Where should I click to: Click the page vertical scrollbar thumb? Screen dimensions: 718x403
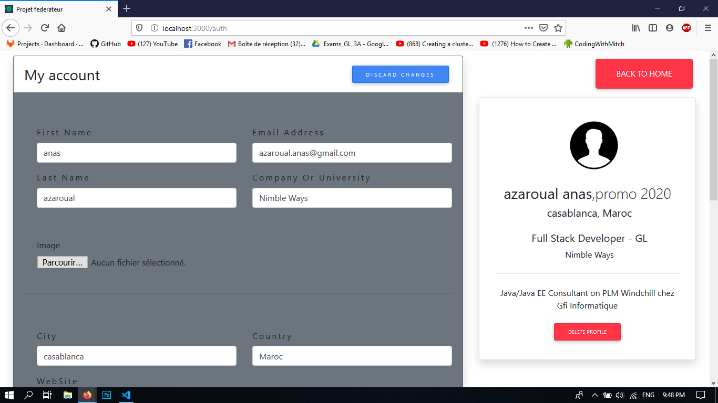click(713, 130)
